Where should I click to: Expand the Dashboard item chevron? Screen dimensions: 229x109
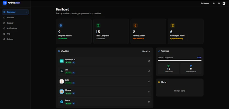[26, 12]
